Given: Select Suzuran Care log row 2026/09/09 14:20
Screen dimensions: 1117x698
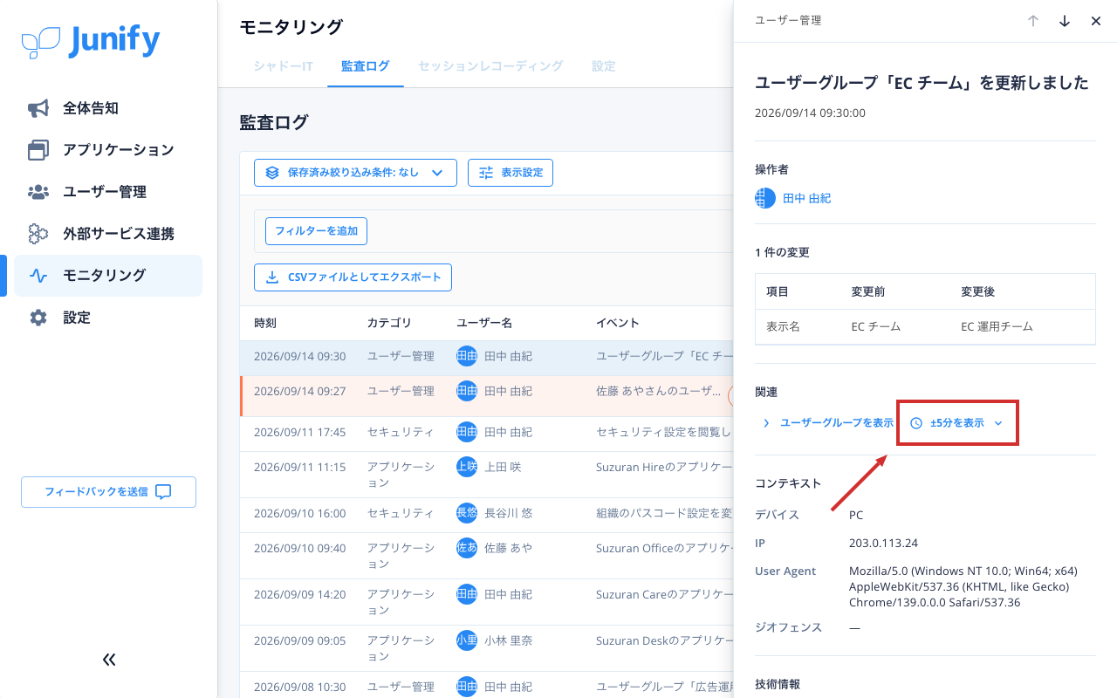Looking at the screenshot, I should click(x=487, y=602).
